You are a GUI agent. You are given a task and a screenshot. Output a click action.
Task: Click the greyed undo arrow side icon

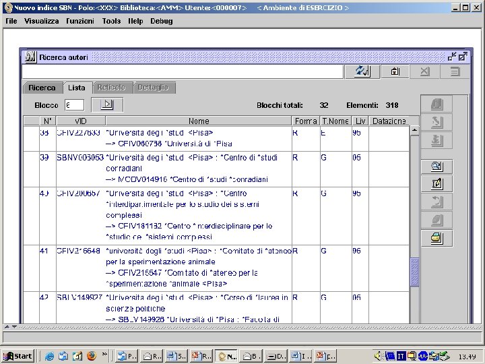pos(437,202)
